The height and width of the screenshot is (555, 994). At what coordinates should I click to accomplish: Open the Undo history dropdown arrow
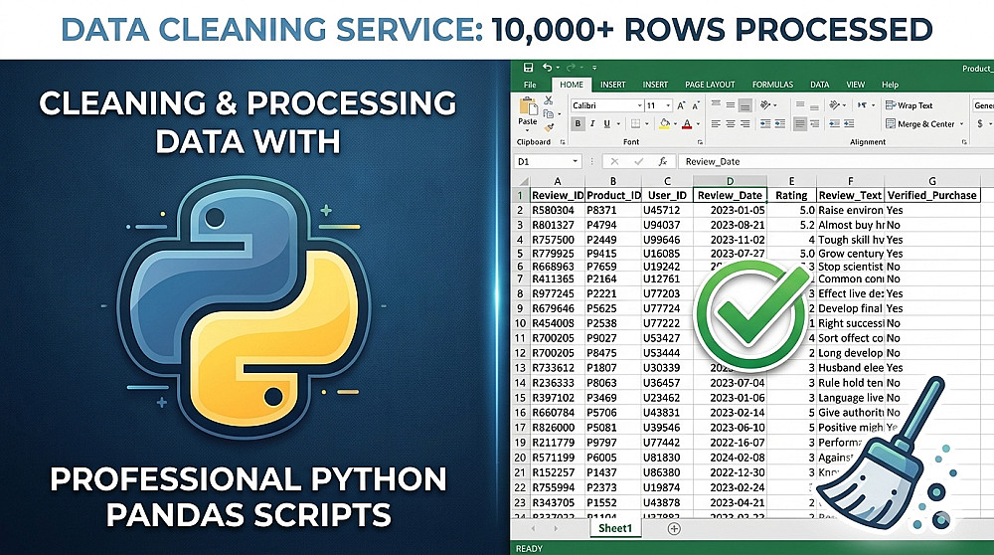point(558,68)
